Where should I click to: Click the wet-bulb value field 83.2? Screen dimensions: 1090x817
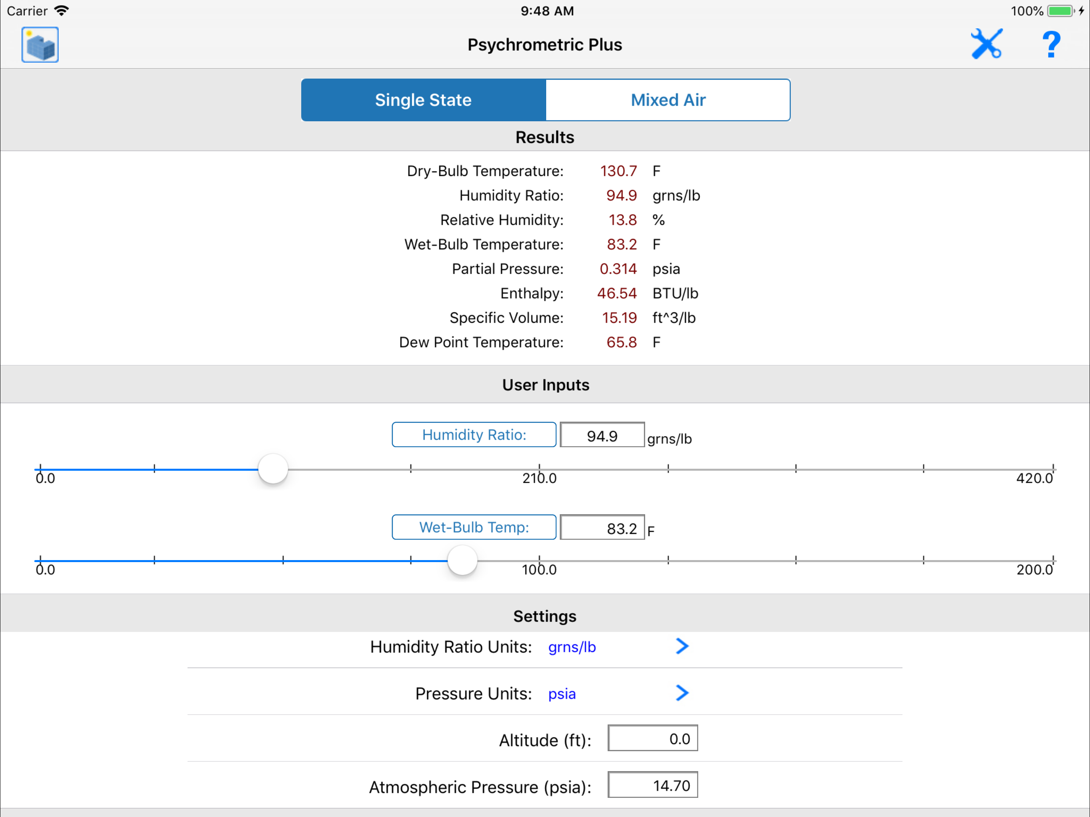click(602, 528)
